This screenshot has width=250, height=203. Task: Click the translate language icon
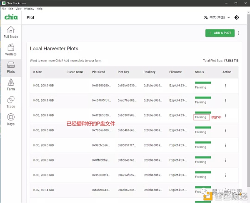(206, 17)
